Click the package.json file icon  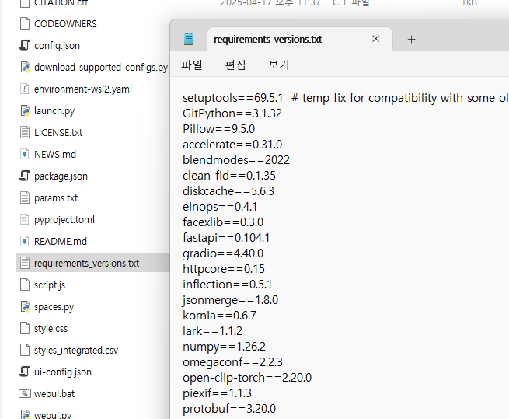(x=25, y=176)
